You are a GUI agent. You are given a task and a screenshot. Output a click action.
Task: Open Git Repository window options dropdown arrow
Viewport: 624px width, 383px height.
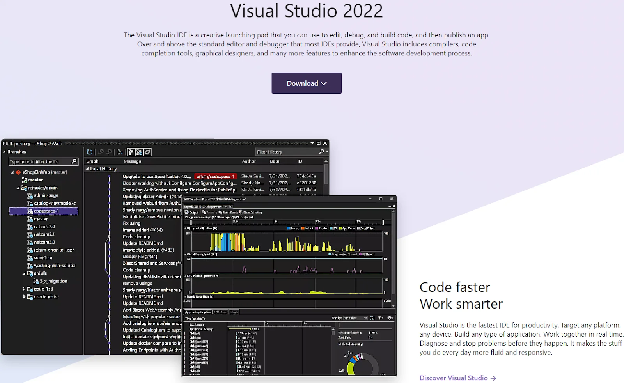pyautogui.click(x=312, y=144)
